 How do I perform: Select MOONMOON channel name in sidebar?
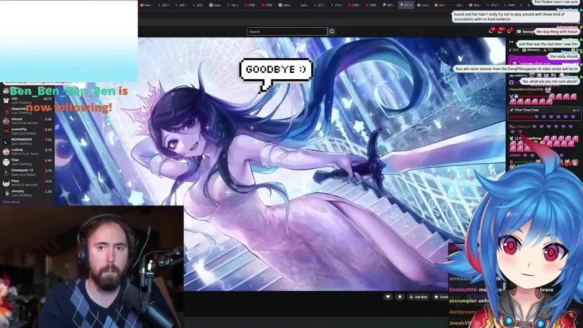[x=21, y=139]
